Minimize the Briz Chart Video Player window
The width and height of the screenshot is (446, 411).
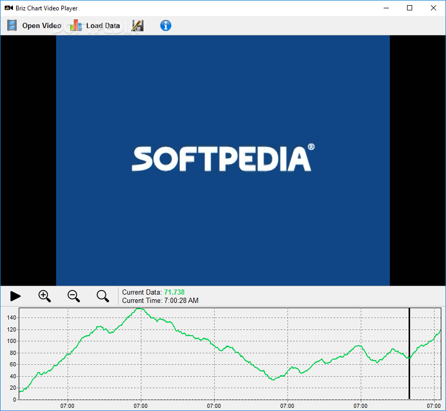386,8
